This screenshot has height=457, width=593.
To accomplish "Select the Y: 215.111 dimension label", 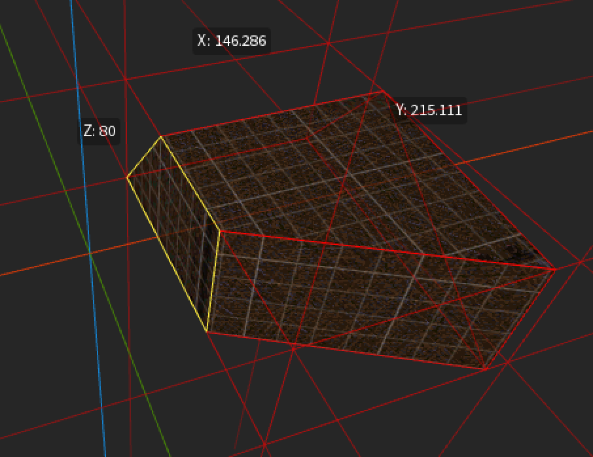I will (x=429, y=111).
